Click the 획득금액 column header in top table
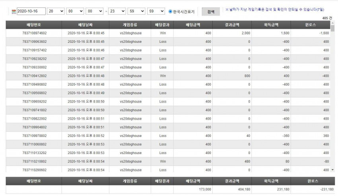Viewport: 338px width, 196px height. click(x=271, y=25)
